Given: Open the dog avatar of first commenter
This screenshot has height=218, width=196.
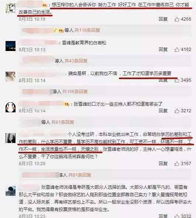Looking at the screenshot, I should [x=10, y=8].
